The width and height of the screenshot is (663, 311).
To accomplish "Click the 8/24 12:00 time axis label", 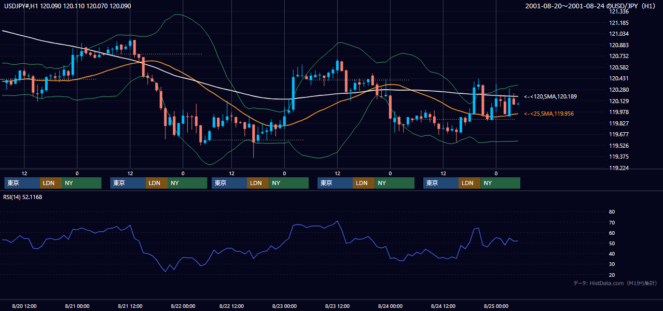I will point(443,306).
